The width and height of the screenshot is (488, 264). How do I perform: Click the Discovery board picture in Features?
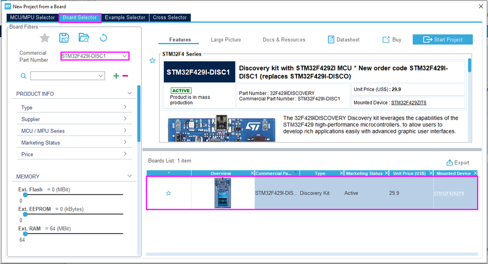tap(221, 129)
